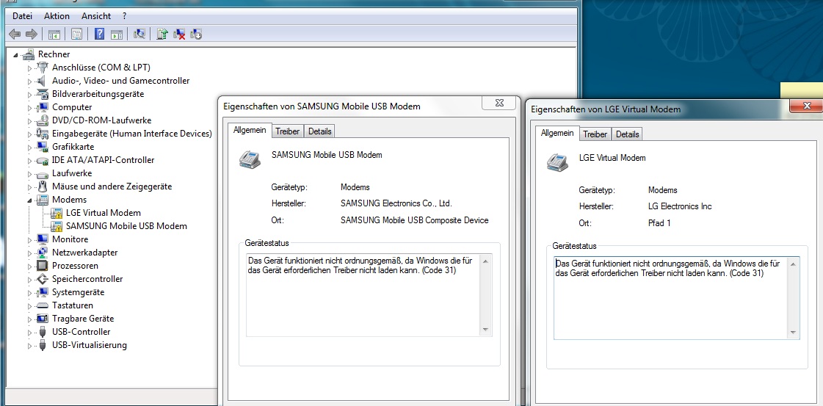The height and width of the screenshot is (406, 823).
Task: Click the Mäuse und andere Zeigegeräte mouse icon
Action: [x=43, y=186]
